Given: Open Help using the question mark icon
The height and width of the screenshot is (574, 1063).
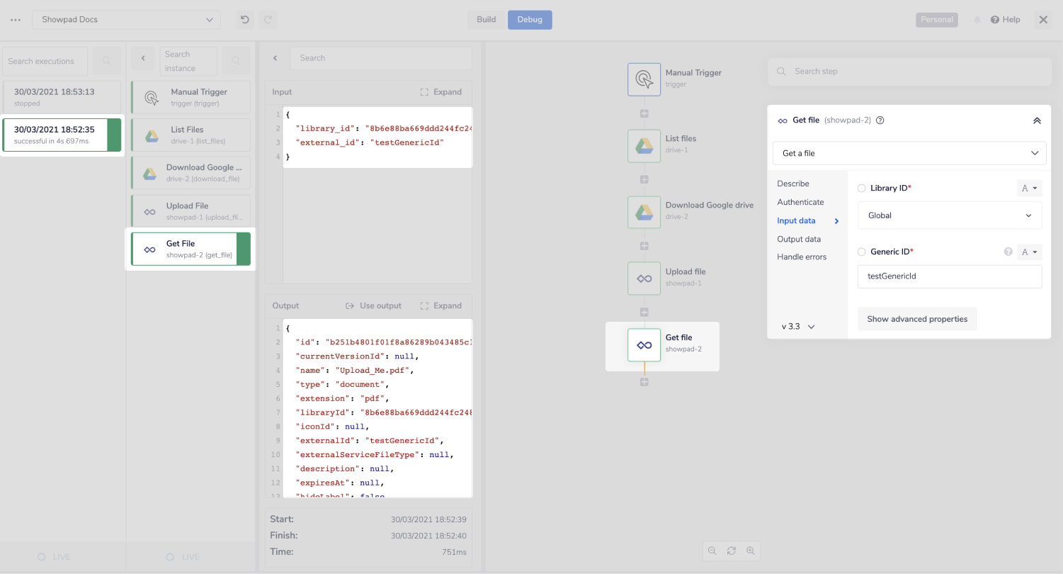Looking at the screenshot, I should tap(994, 19).
